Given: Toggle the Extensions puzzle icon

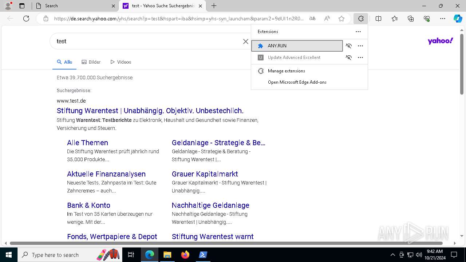Looking at the screenshot, I should click(361, 19).
